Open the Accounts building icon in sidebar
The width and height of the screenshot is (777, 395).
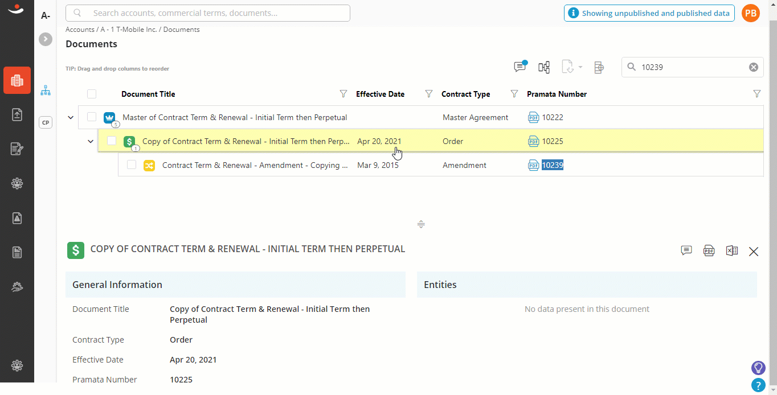[17, 80]
